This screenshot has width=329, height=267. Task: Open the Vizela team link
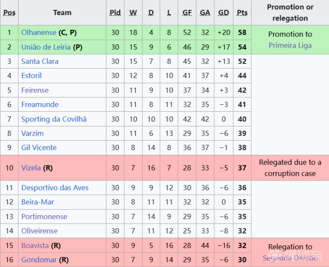(31, 168)
